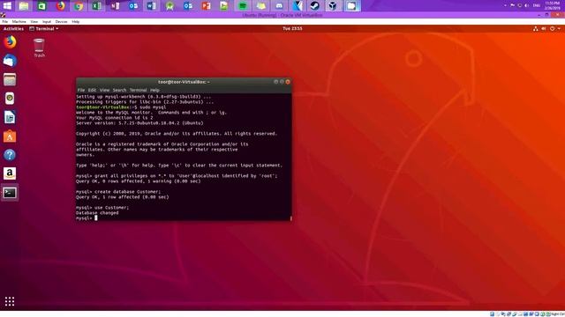
Task: Launch Firefox from the Windows taskbar
Action: (61, 6)
